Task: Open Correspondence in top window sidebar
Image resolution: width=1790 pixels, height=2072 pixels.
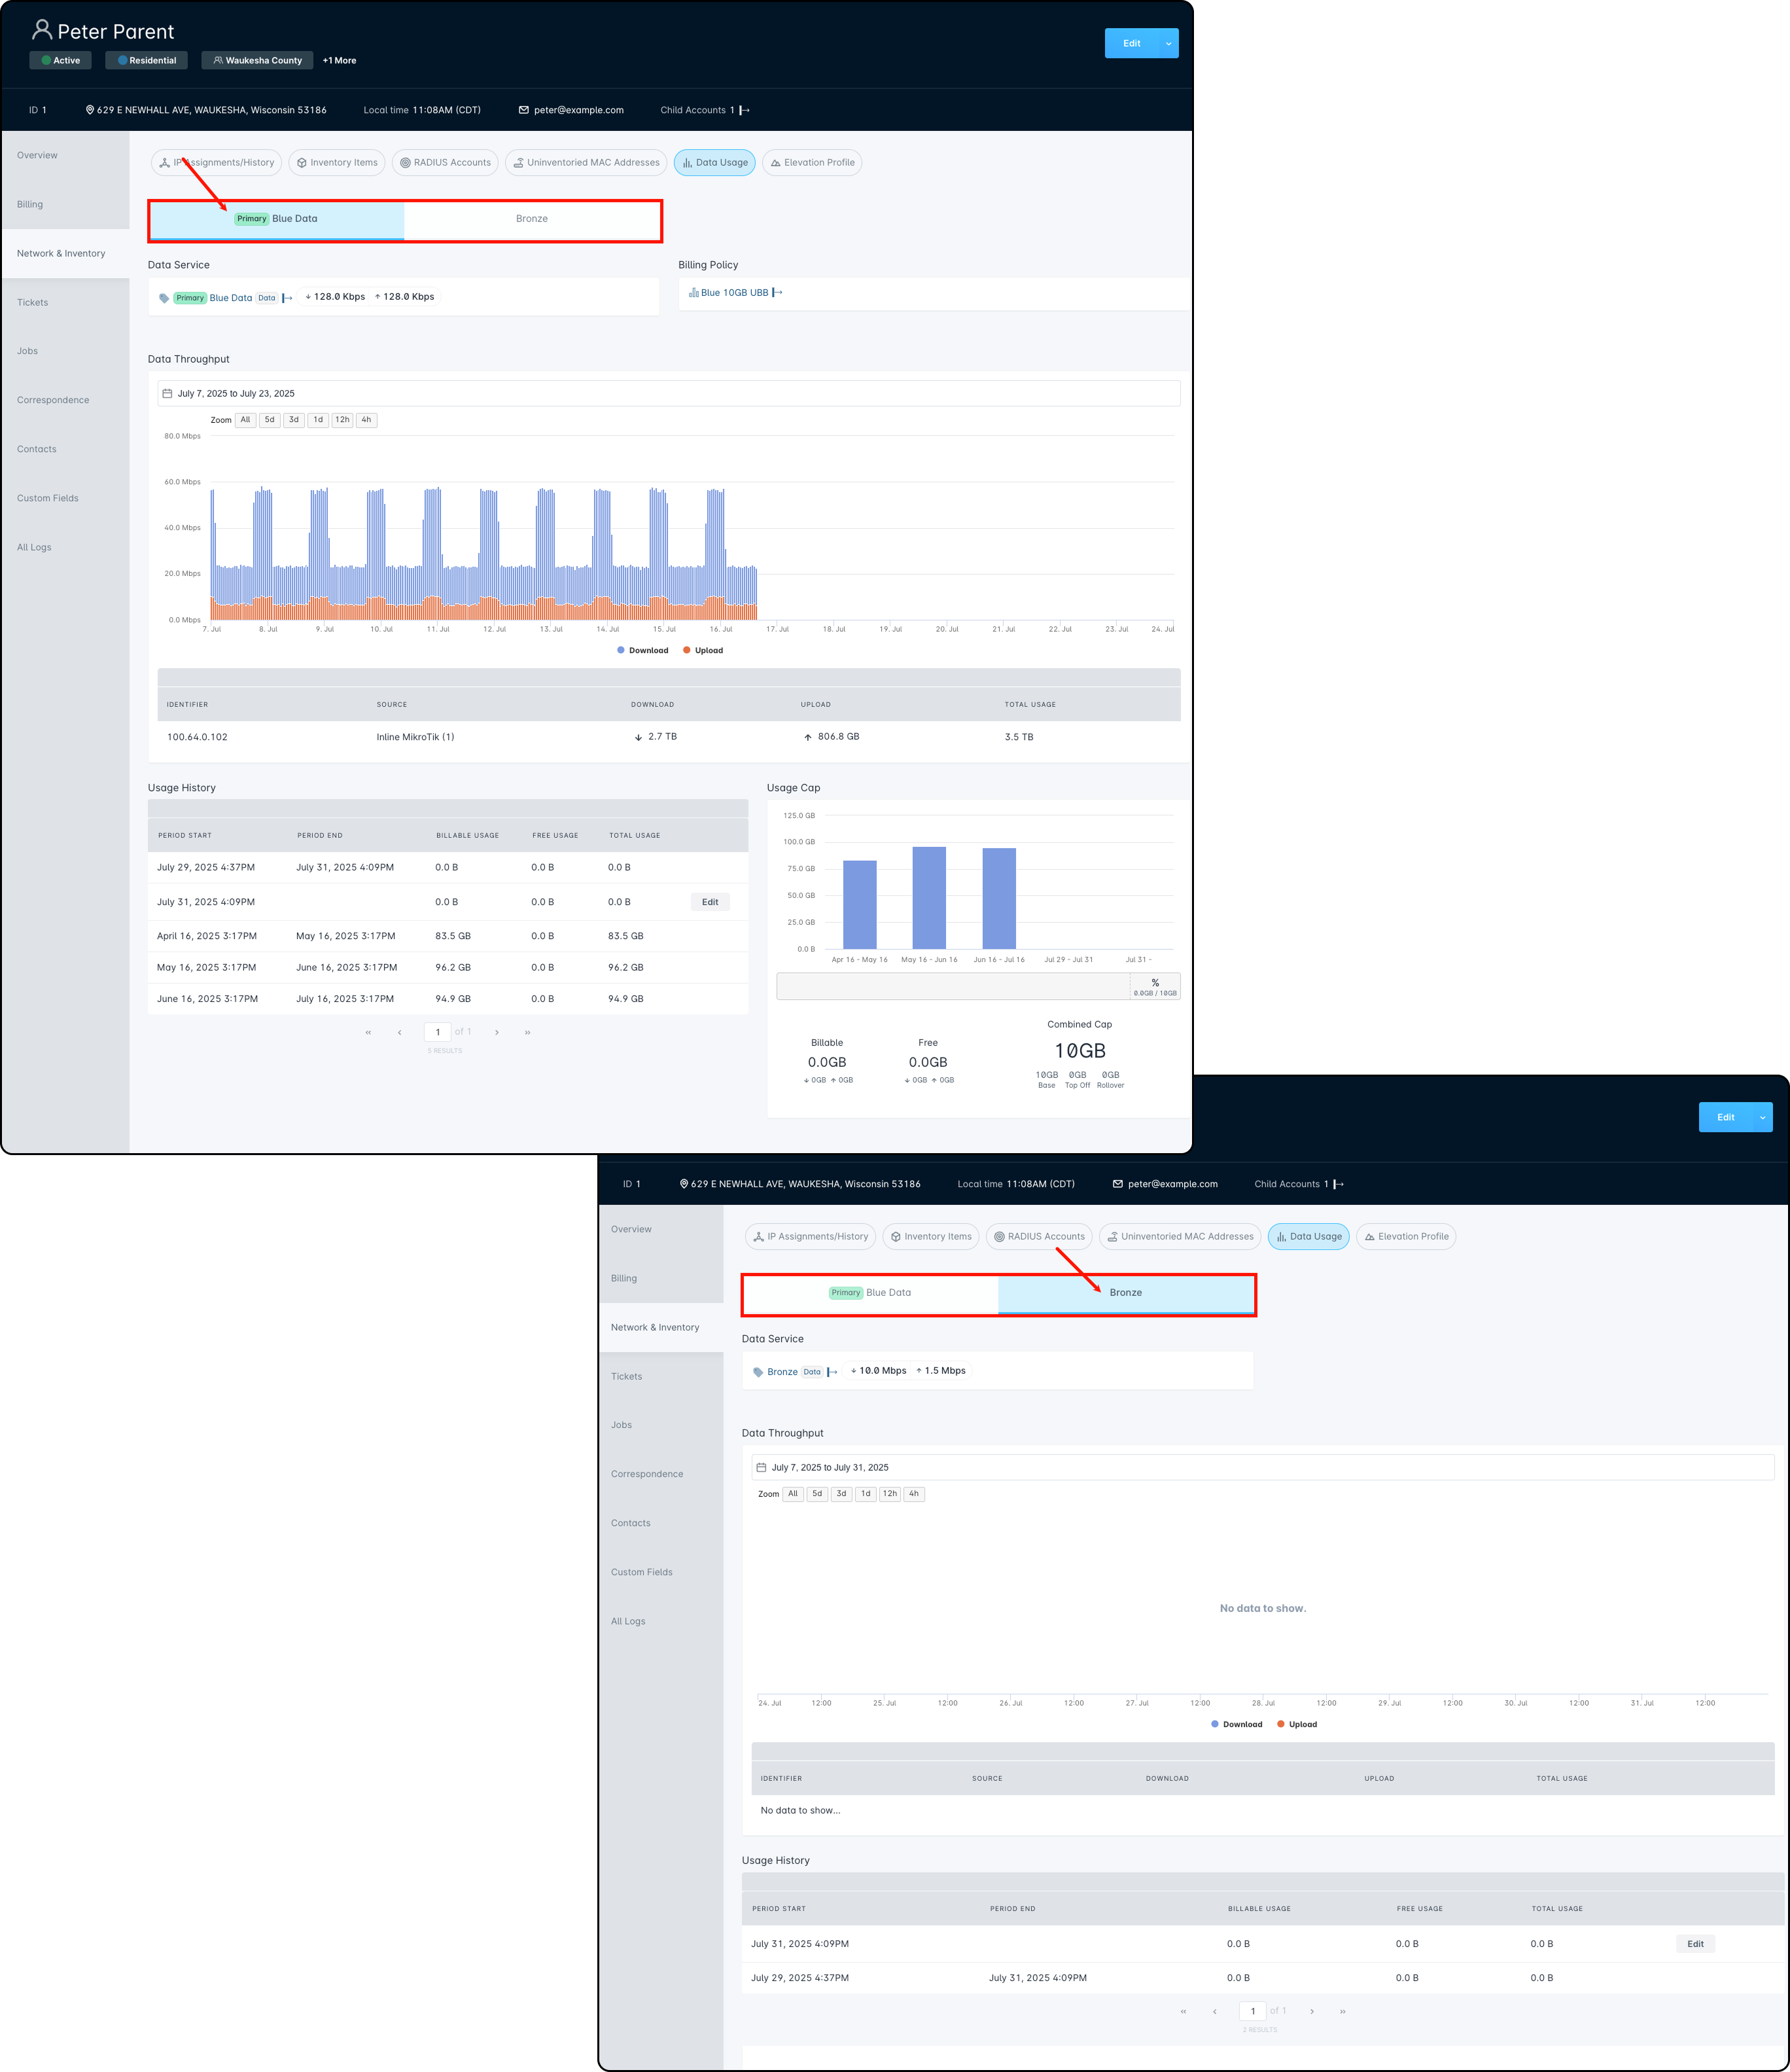Action: point(53,400)
